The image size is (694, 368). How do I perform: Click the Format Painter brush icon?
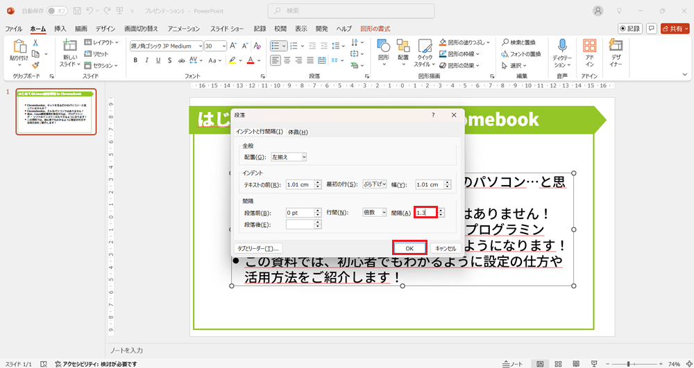[35, 65]
